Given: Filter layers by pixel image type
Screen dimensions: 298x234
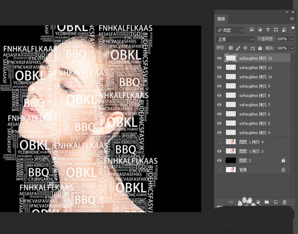Looking at the screenshot, I should pyautogui.click(x=251, y=30).
